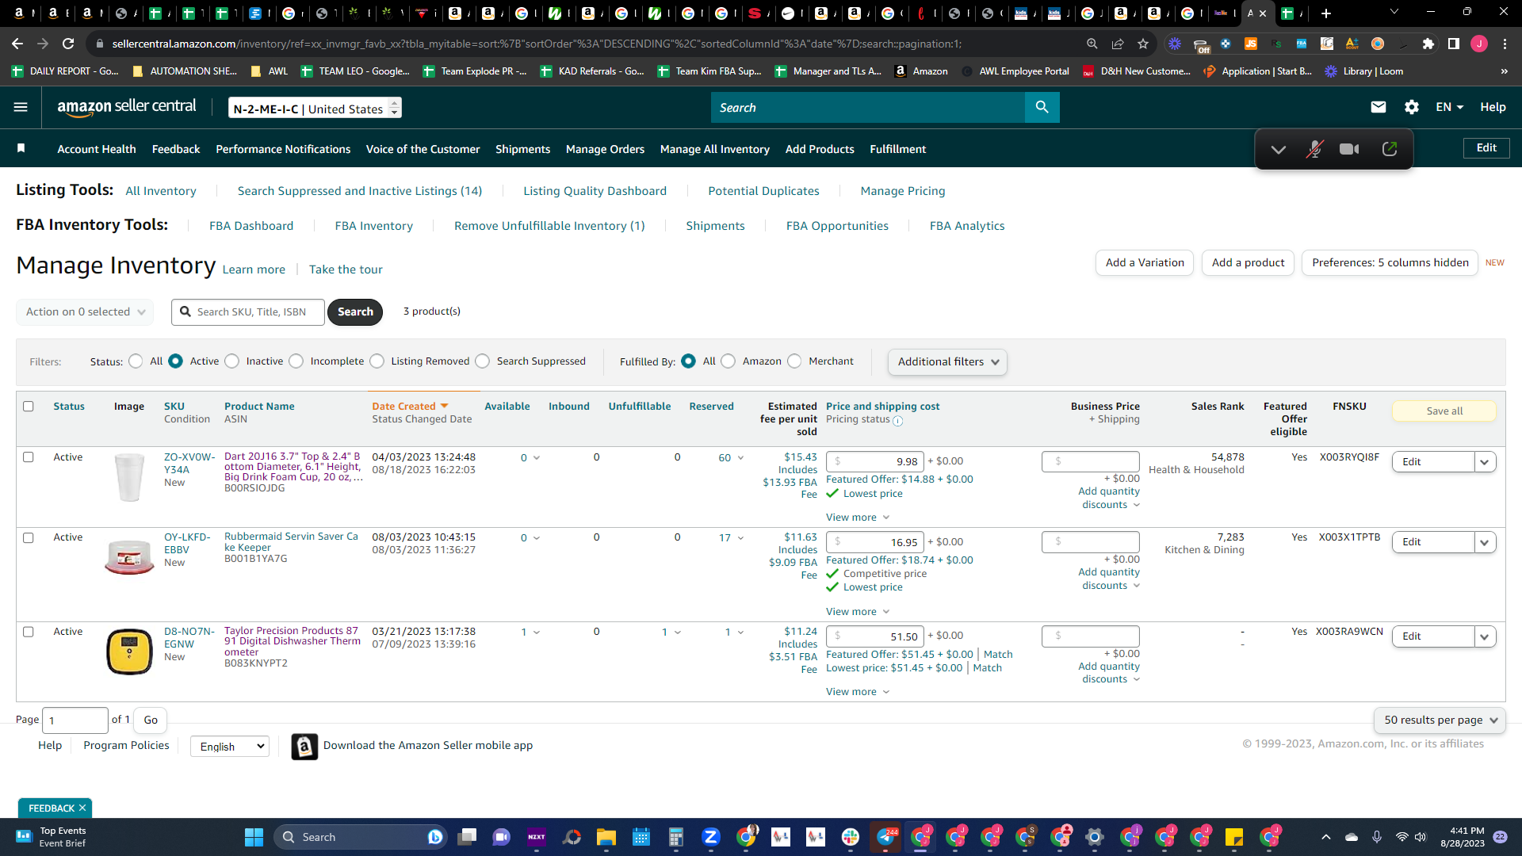The image size is (1522, 856).
Task: Sort by the Date Created column
Action: coord(410,406)
